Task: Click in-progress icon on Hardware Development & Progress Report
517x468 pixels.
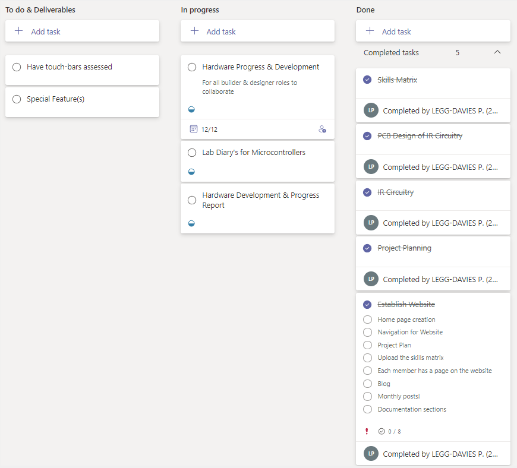Action: tap(191, 223)
